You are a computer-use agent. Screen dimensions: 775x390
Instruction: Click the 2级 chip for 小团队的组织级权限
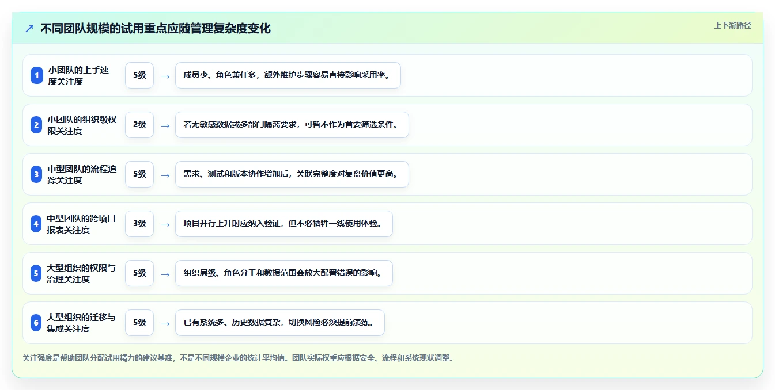point(139,125)
